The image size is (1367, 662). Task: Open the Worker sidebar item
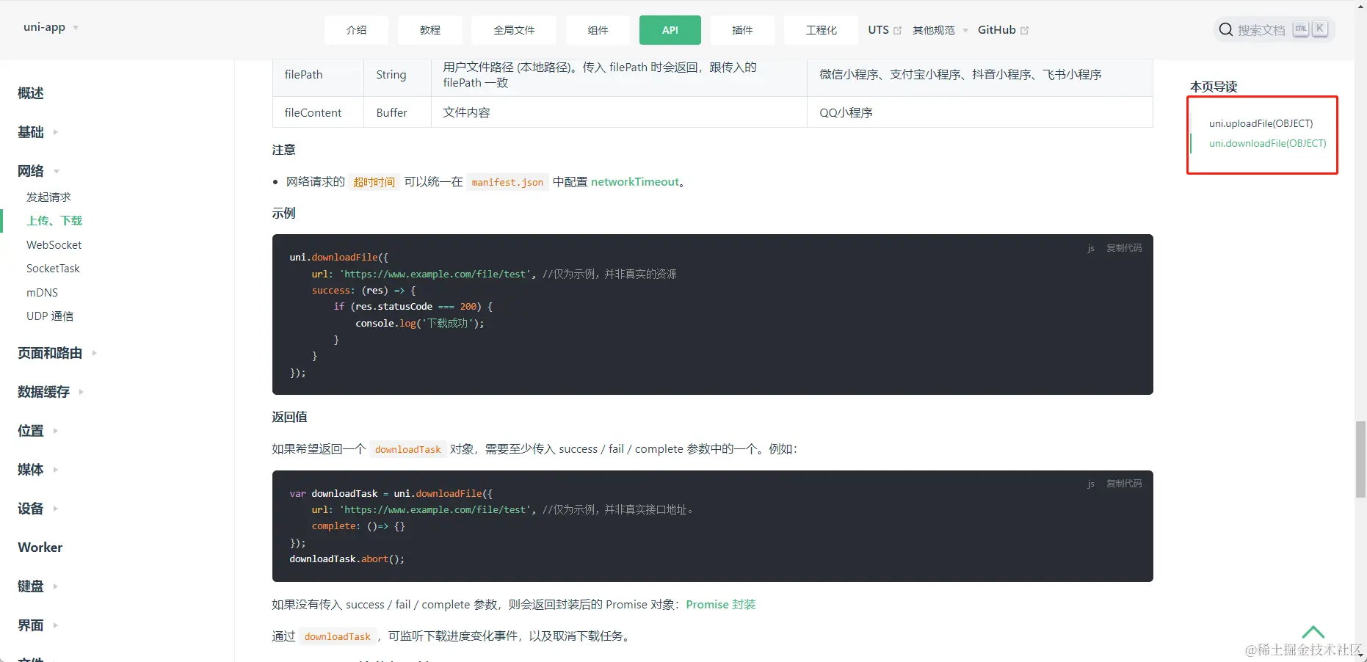pyautogui.click(x=40, y=548)
